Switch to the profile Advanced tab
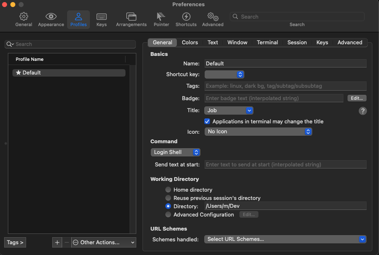 point(350,43)
